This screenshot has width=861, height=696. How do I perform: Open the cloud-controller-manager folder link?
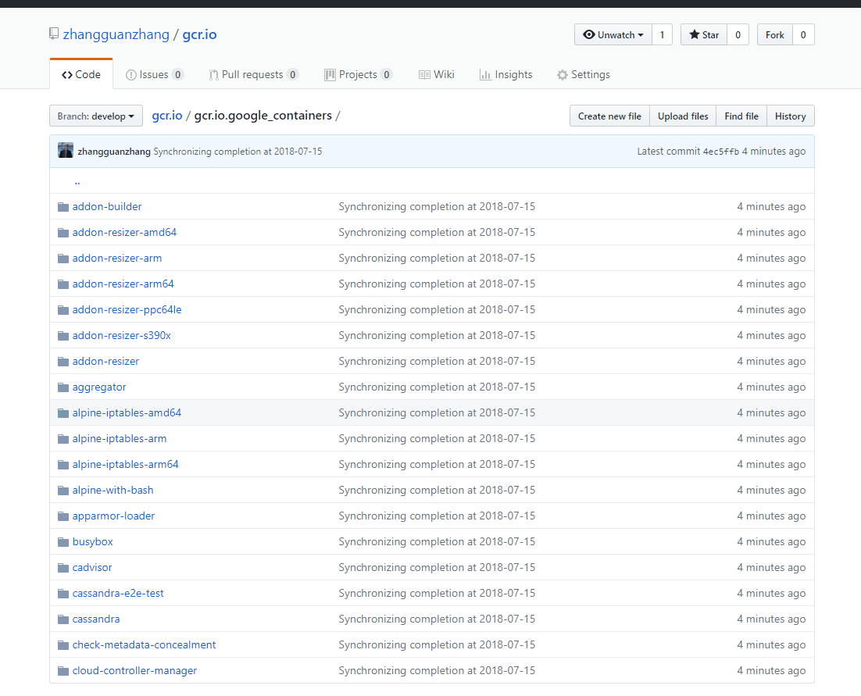click(134, 671)
